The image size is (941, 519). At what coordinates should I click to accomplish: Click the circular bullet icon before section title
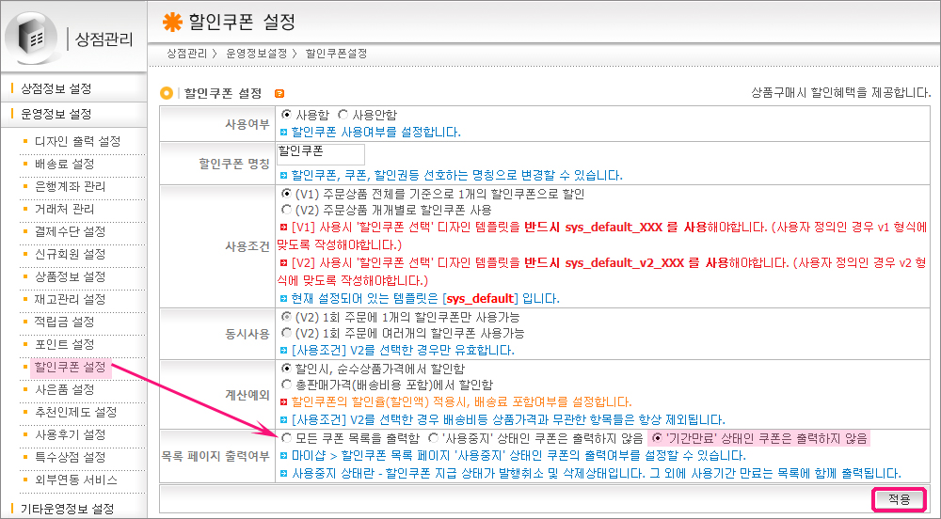(167, 93)
